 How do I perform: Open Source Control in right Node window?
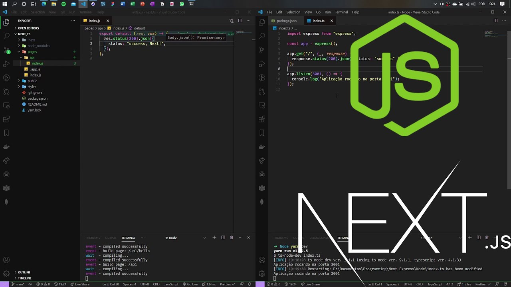pyautogui.click(x=262, y=50)
